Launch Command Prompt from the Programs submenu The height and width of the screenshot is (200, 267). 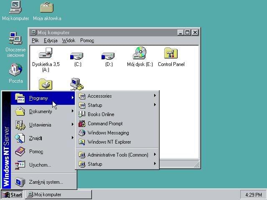(105, 124)
